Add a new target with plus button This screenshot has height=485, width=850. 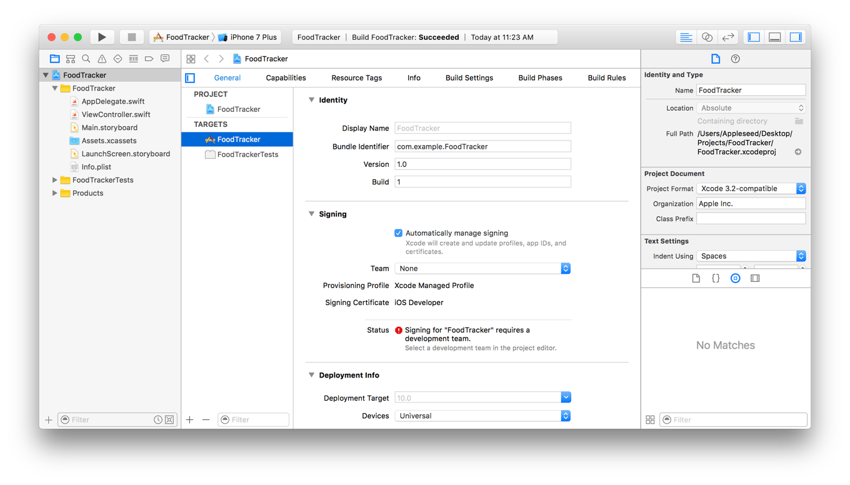coord(190,420)
